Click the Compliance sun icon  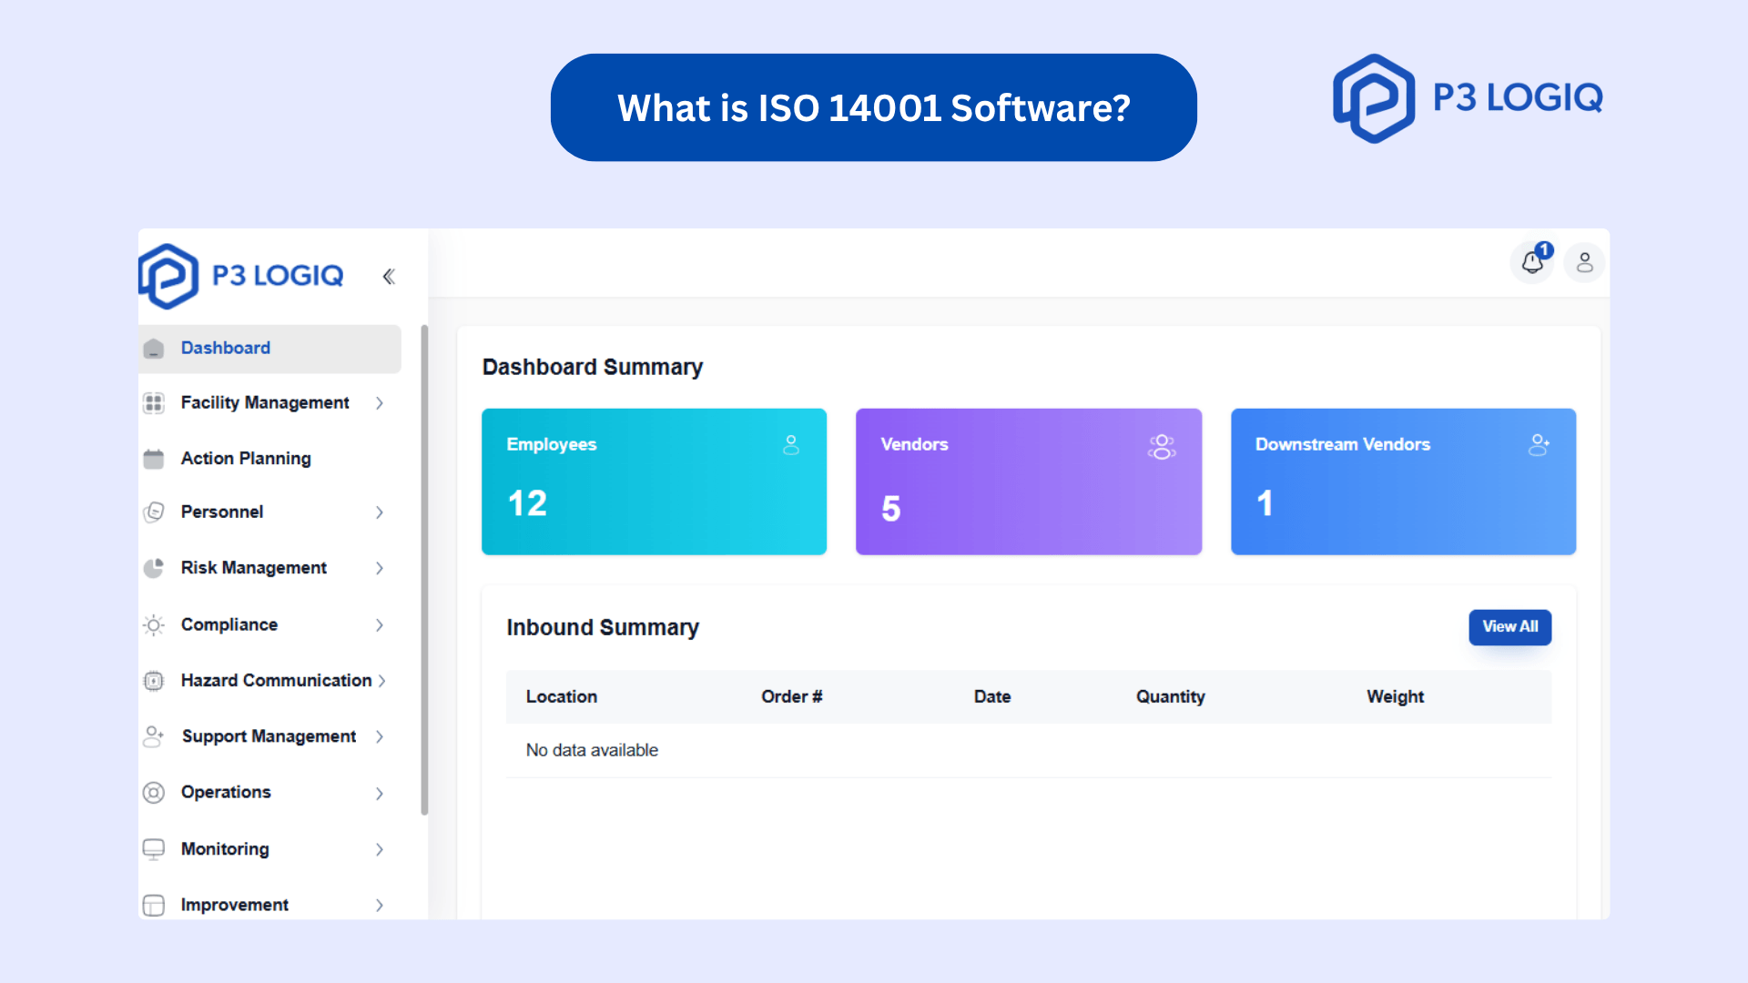click(154, 625)
